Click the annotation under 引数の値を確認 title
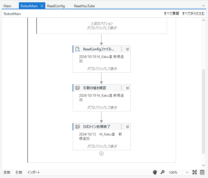The height and width of the screenshot is (178, 208). 101,98
